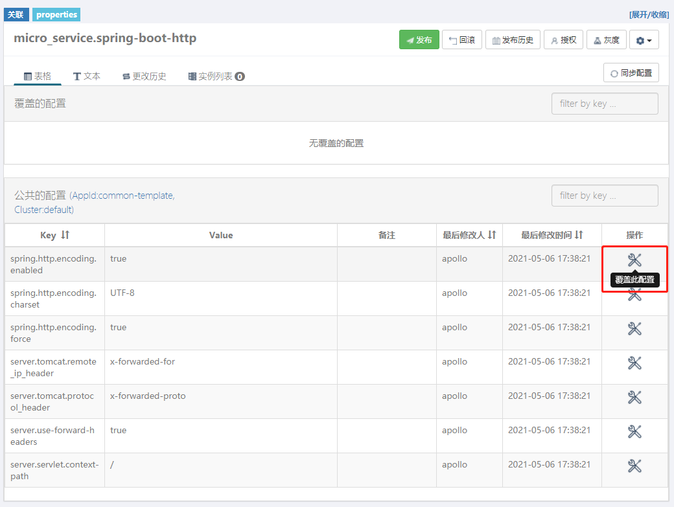Click override wrench icon for spring.http.encoding.force
The height and width of the screenshot is (507, 674).
634,329
